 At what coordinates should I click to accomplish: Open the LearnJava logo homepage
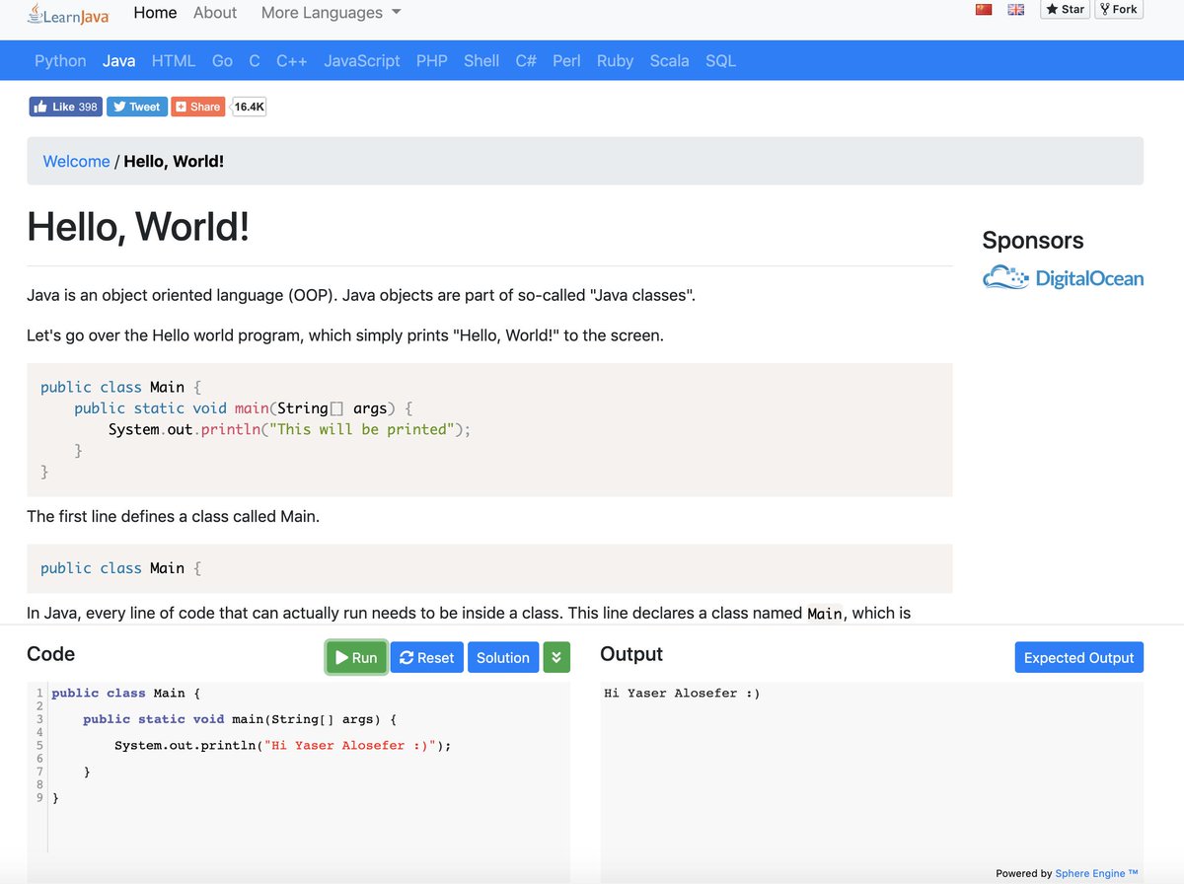tap(67, 14)
